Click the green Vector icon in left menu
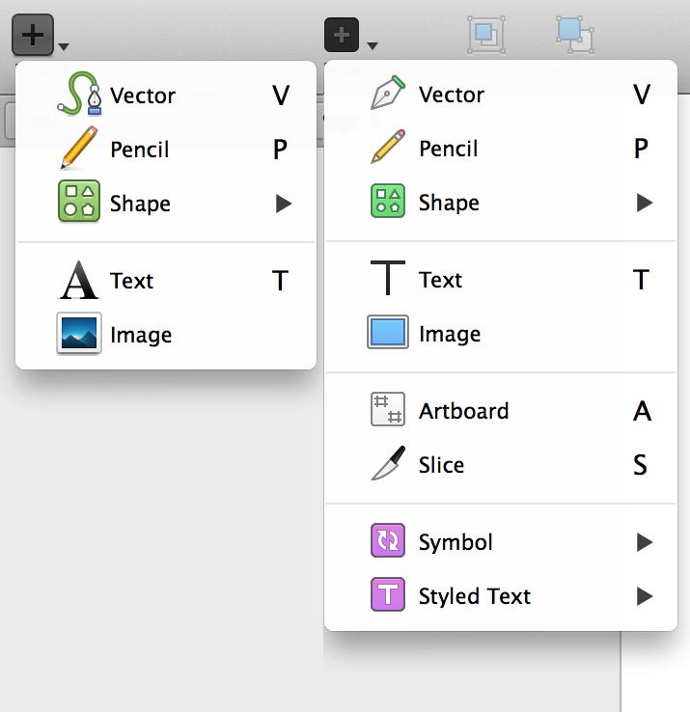The height and width of the screenshot is (712, 690). click(79, 94)
